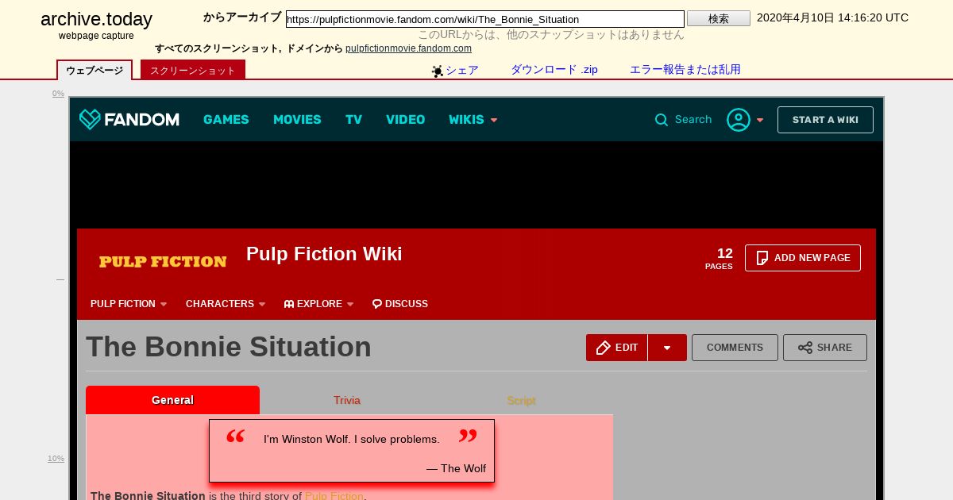The height and width of the screenshot is (500, 953).
Task: Click the Share bug icon in archive bar
Action: click(438, 71)
